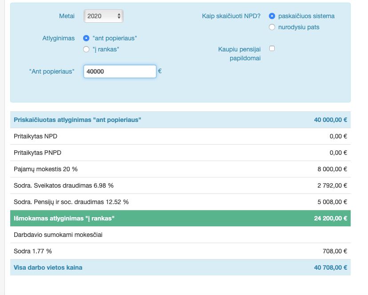The width and height of the screenshot is (368, 295).
Task: Click the 708,00 € employer Sodra value
Action: pos(335,251)
